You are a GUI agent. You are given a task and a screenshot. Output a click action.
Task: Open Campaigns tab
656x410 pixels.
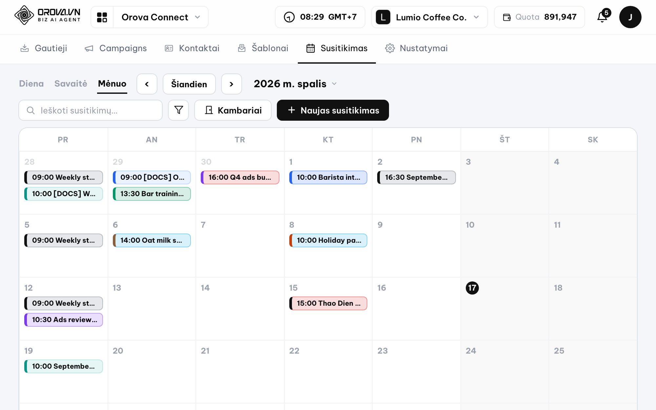click(116, 48)
